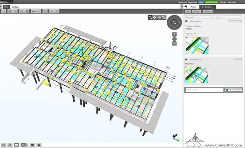Click the Edit button
Viewport: 245px width, 148px height.
click(188, 11)
